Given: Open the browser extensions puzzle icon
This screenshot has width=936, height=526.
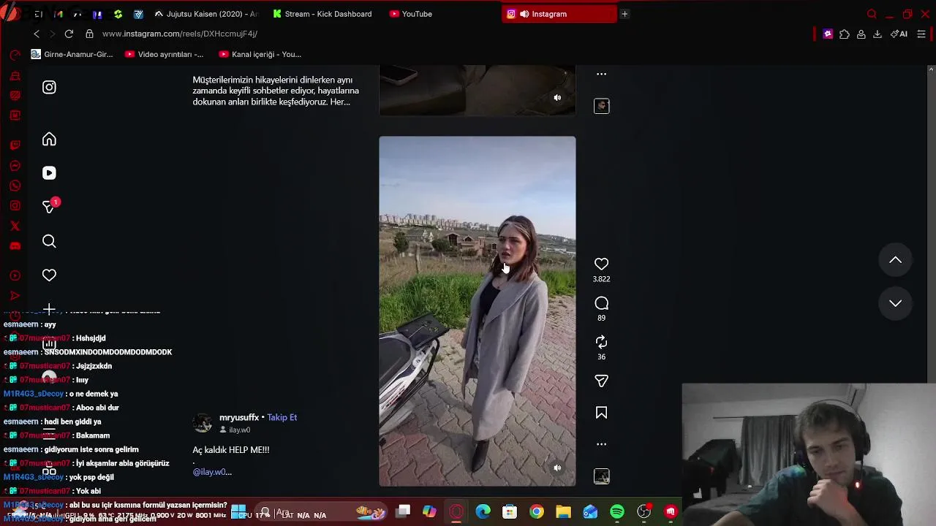Looking at the screenshot, I should (845, 34).
